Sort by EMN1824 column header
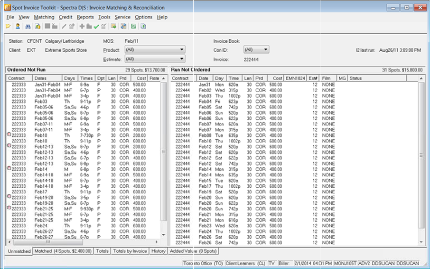This screenshot has height=269, width=430. coord(295,78)
